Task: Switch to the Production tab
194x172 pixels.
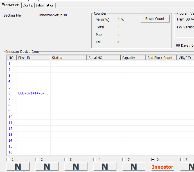Action: (x=10, y=5)
